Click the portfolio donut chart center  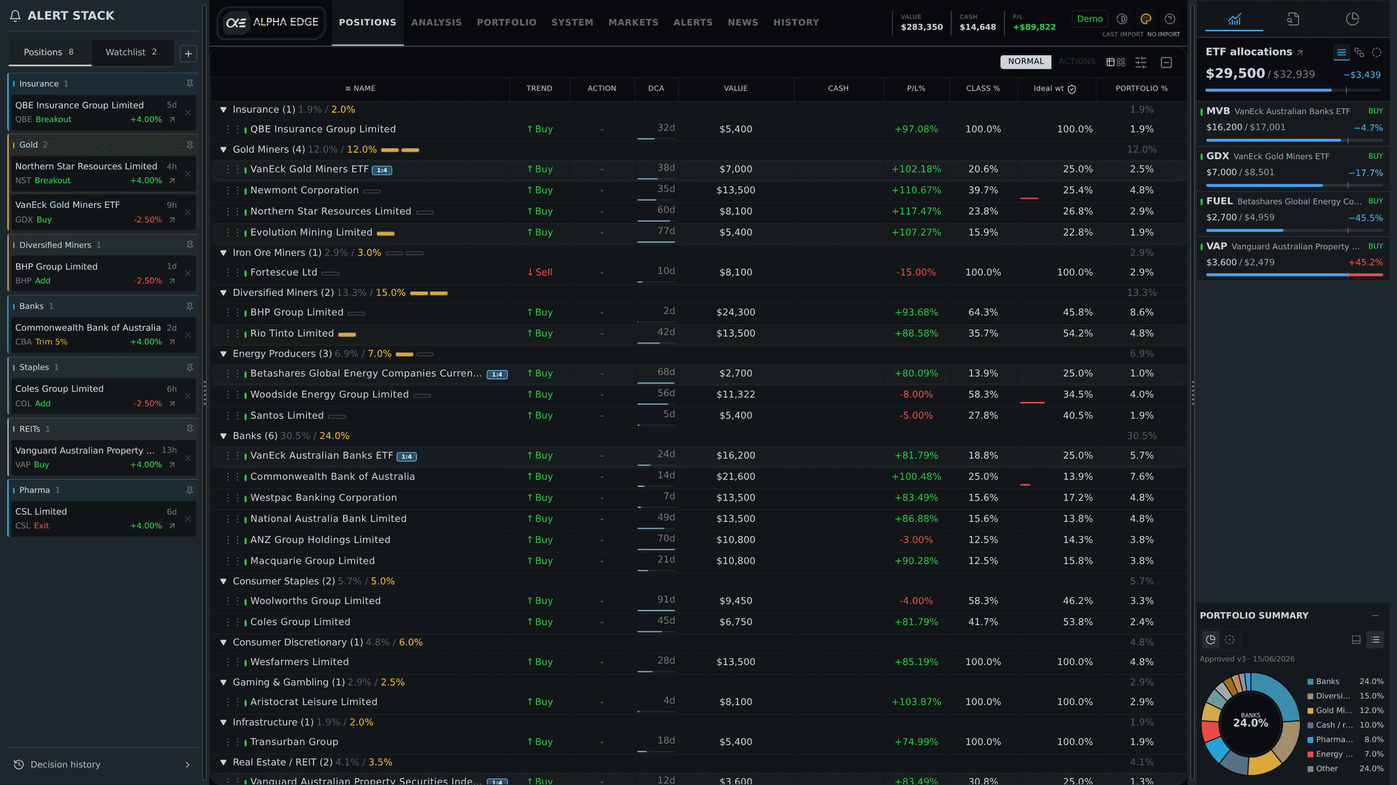tap(1250, 723)
